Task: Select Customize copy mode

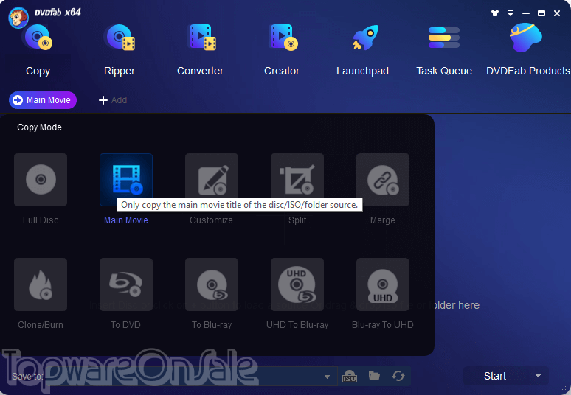Action: [x=212, y=180]
